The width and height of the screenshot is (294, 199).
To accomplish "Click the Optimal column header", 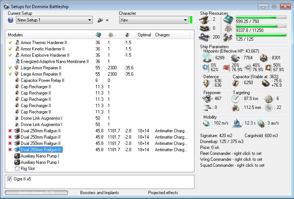I will point(144,35).
